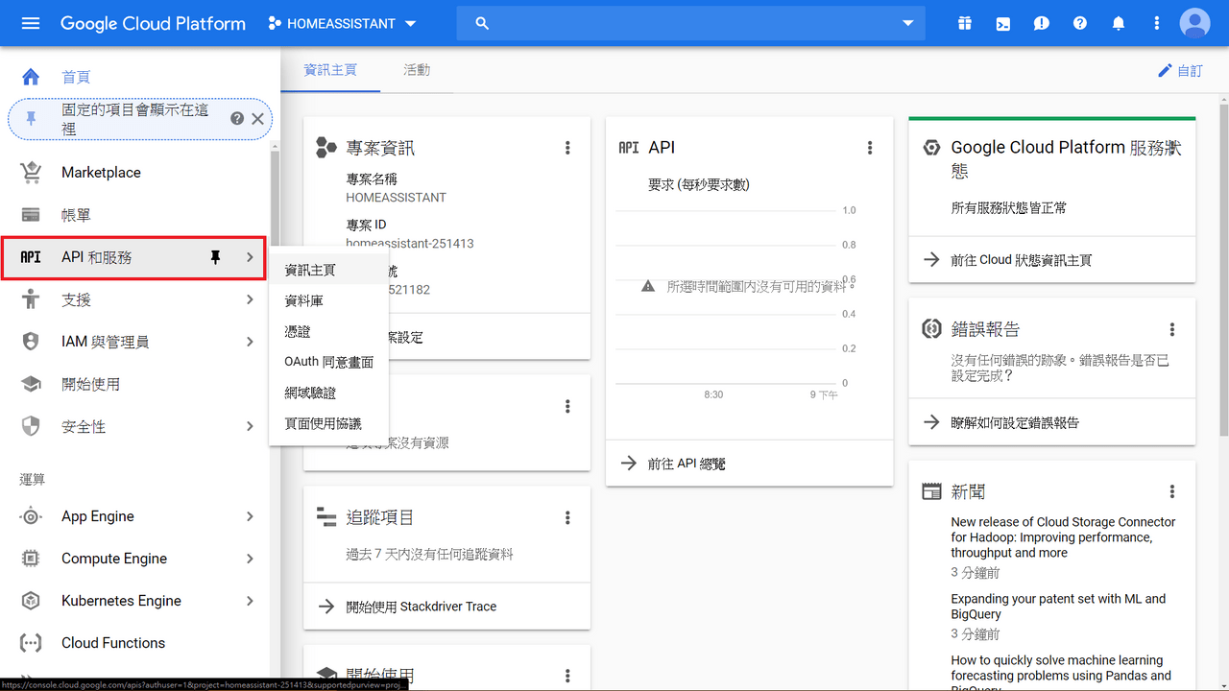This screenshot has height=691, width=1229.
Task: Select 網域驗證 submenu item
Action: tap(328, 393)
